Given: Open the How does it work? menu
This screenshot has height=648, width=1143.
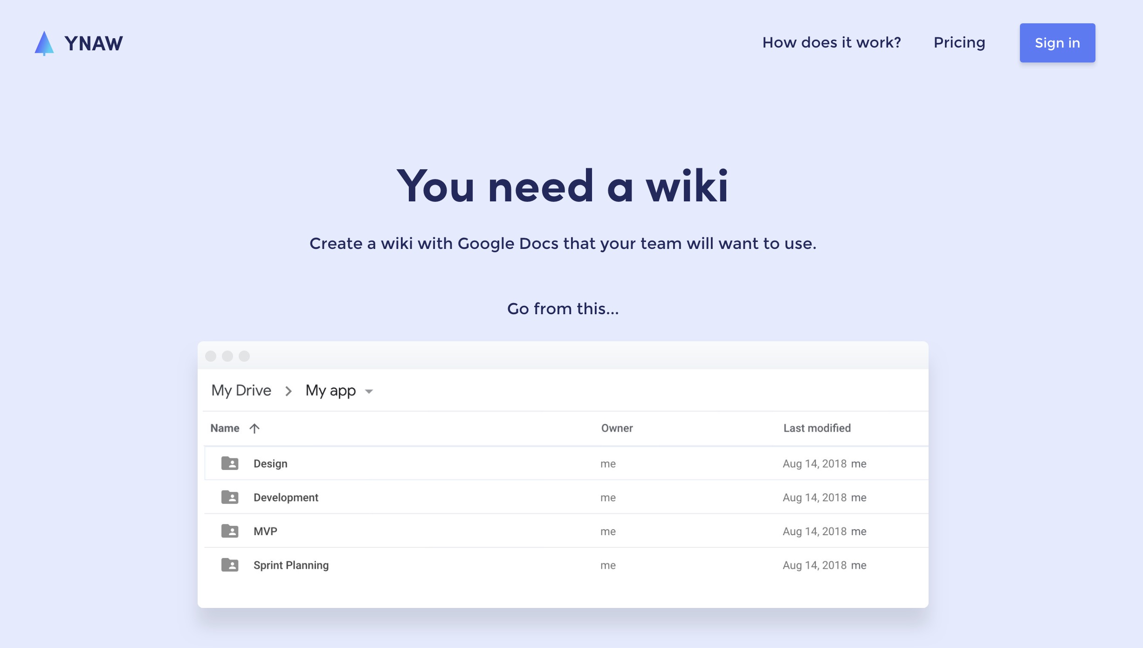Looking at the screenshot, I should click(831, 42).
